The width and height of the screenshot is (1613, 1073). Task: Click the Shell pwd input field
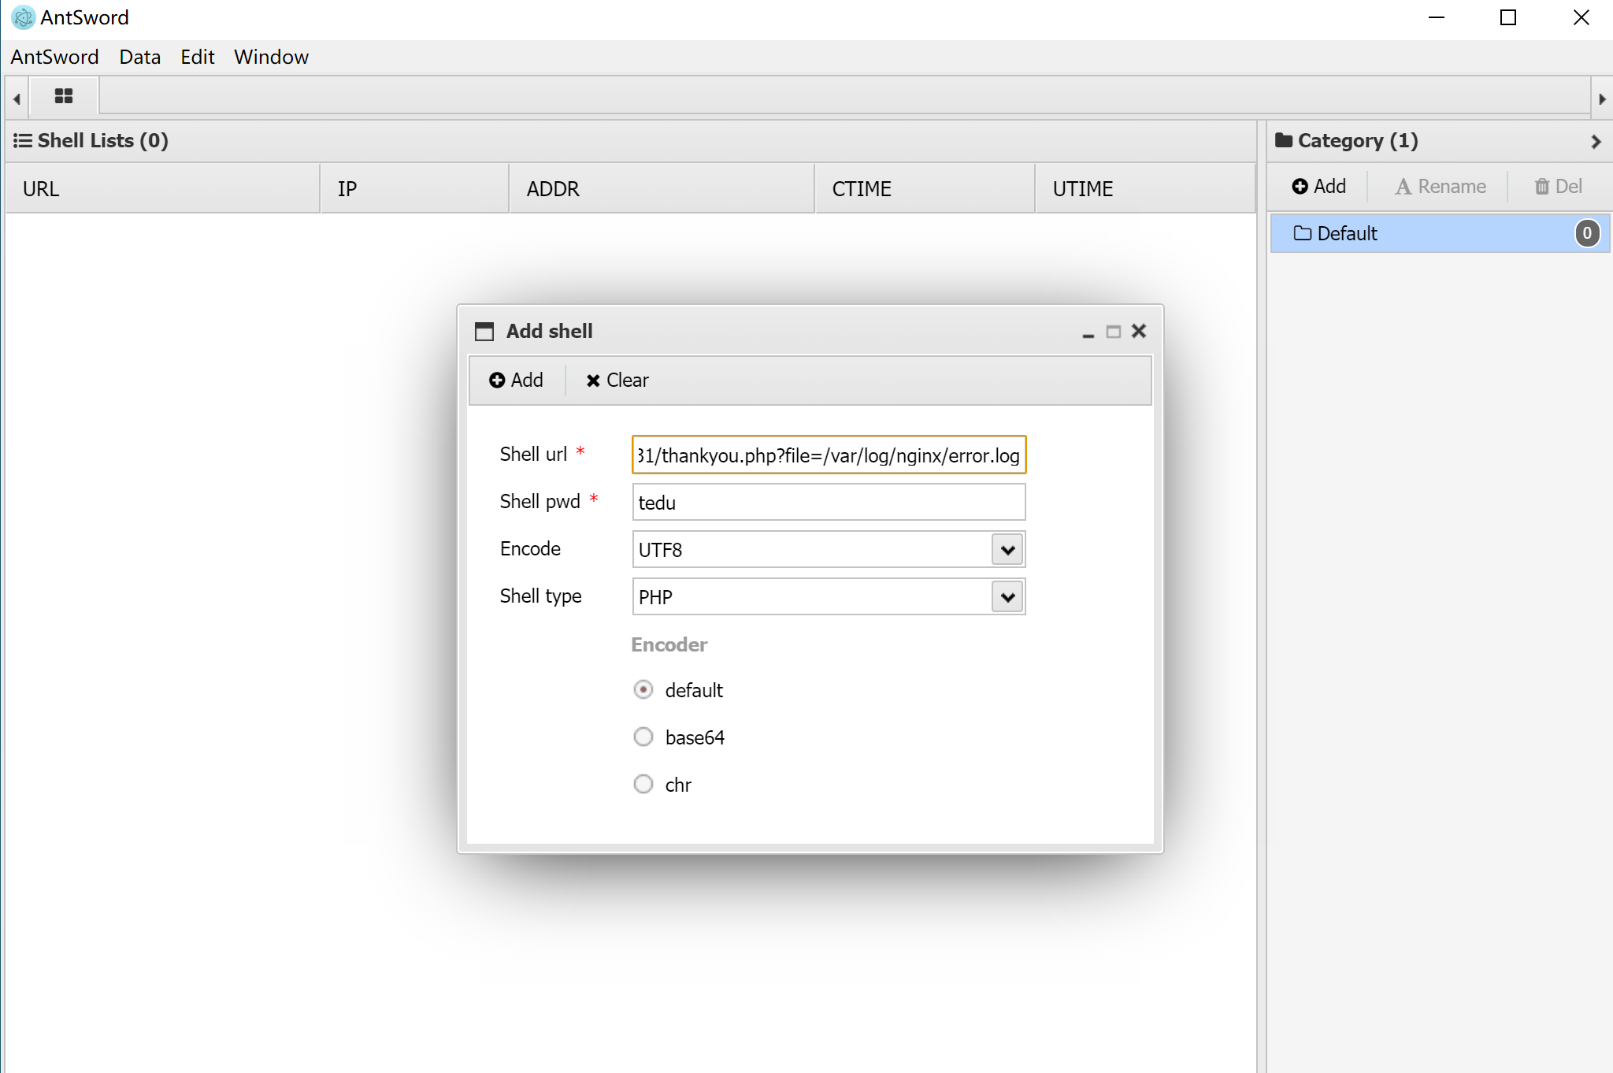[829, 503]
